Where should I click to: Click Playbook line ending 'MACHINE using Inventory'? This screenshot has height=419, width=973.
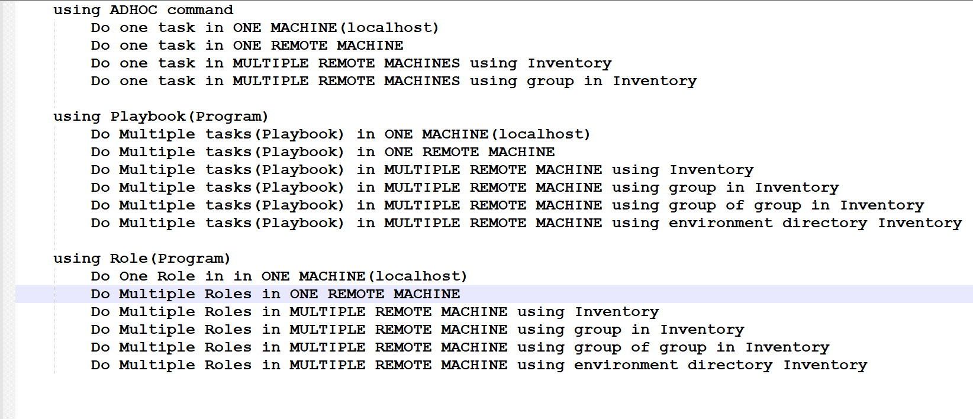pos(422,170)
